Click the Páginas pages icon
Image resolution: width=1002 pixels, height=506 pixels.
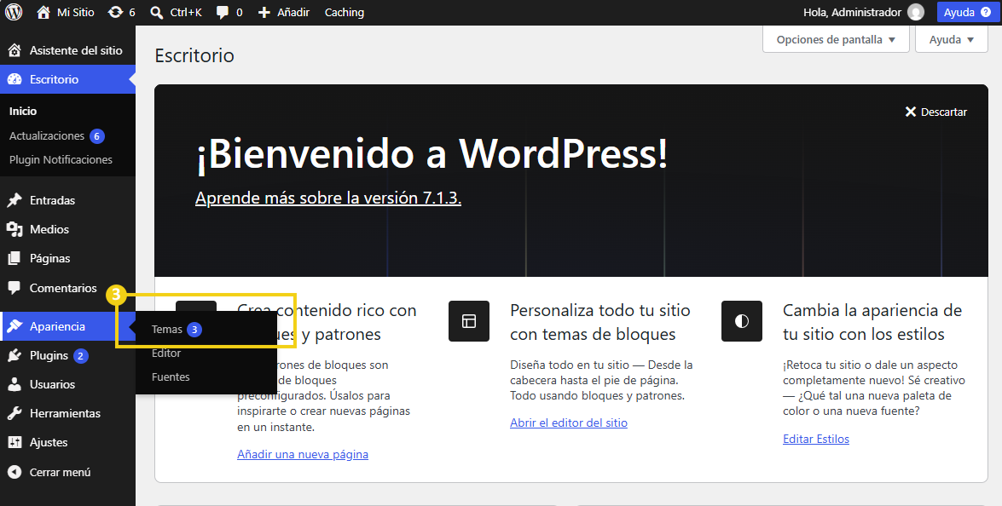[x=14, y=258]
